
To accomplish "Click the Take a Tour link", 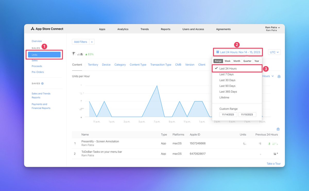I will click(x=274, y=164).
